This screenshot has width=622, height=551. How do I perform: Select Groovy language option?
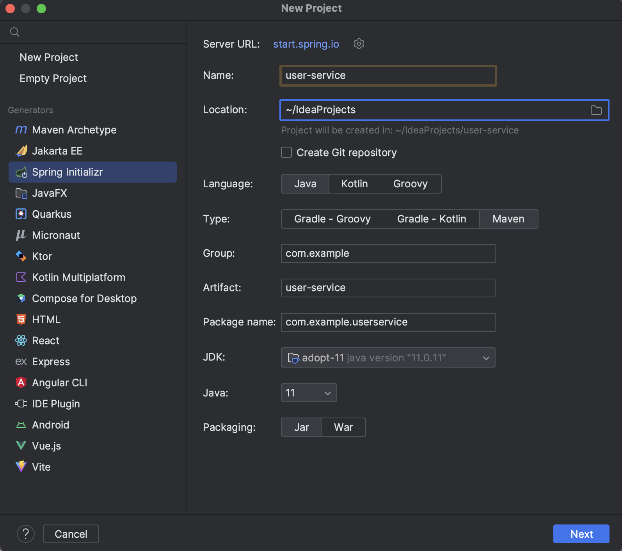pos(411,184)
